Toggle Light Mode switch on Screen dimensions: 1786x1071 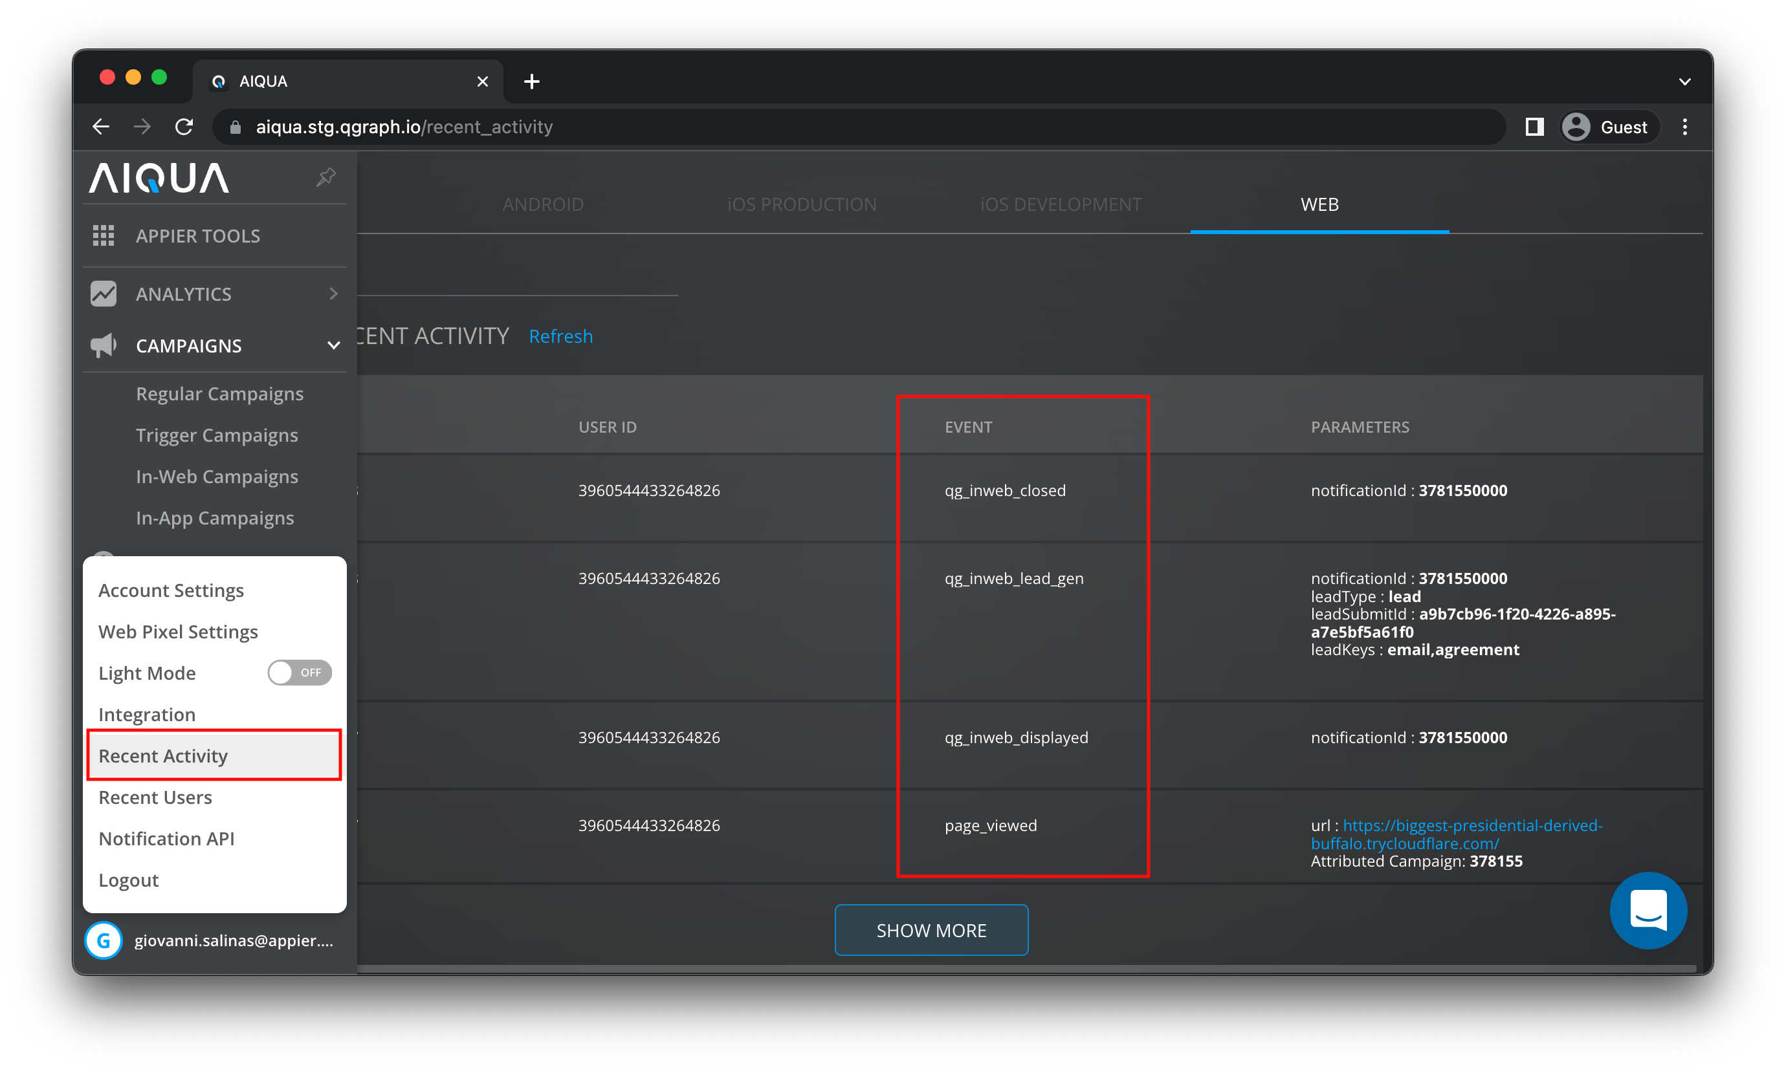pyautogui.click(x=299, y=673)
